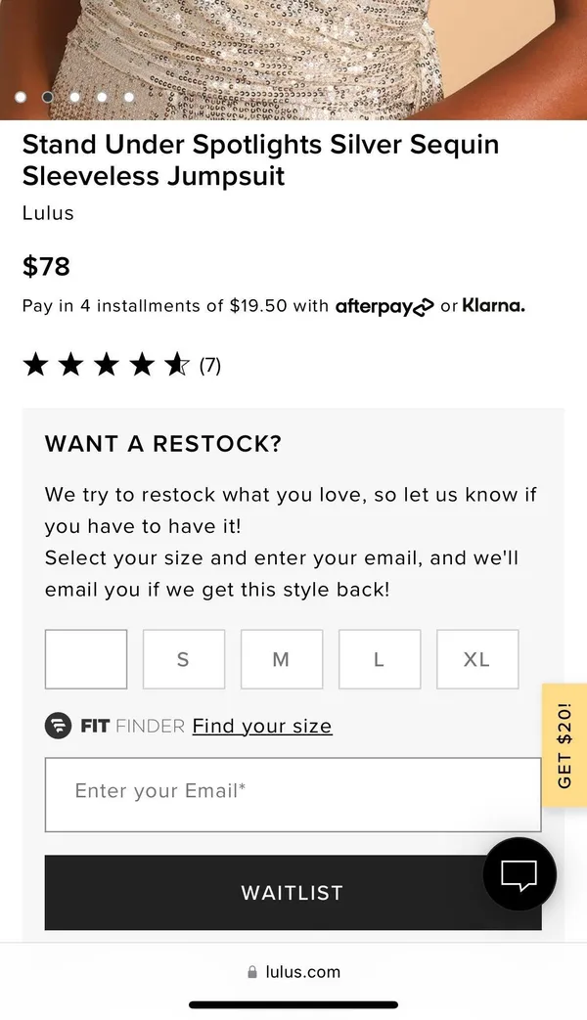Open the live chat bubble icon
Viewport: 587px width, 1020px height.
click(x=519, y=873)
